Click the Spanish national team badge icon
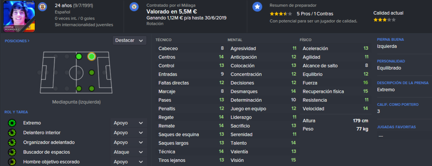 (43, 7)
